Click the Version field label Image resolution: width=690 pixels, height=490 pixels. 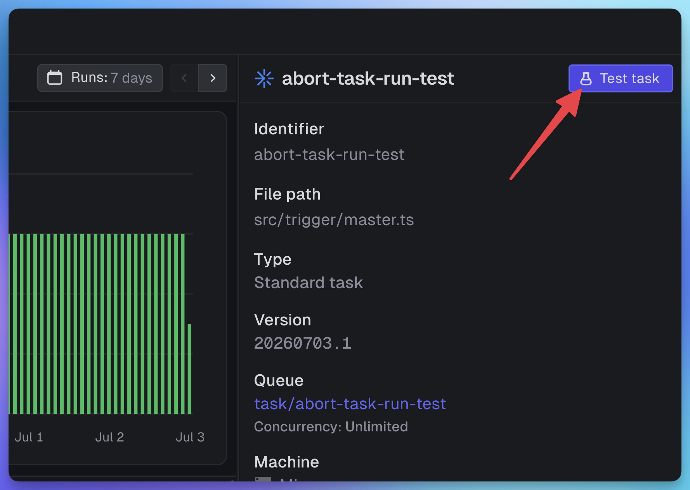point(283,320)
